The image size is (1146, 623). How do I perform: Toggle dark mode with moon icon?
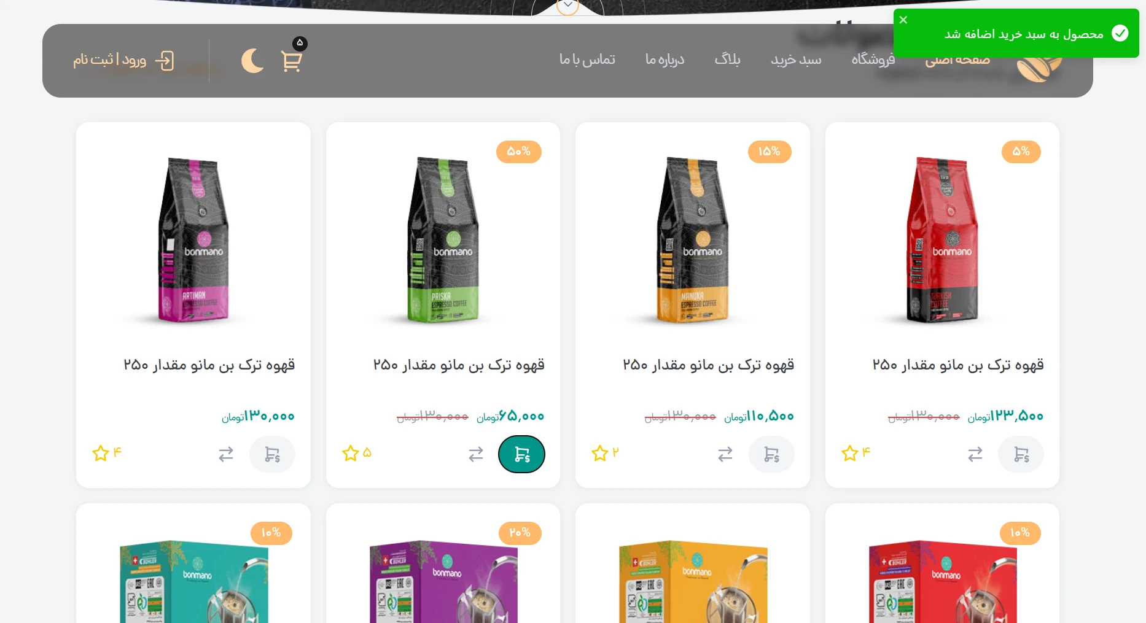(x=252, y=60)
